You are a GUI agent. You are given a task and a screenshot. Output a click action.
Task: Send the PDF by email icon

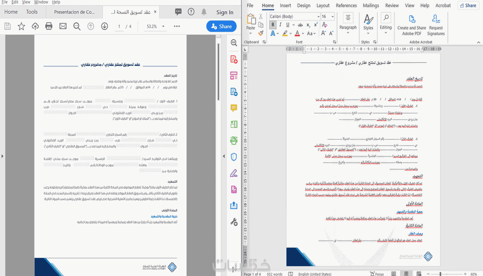[x=63, y=26]
